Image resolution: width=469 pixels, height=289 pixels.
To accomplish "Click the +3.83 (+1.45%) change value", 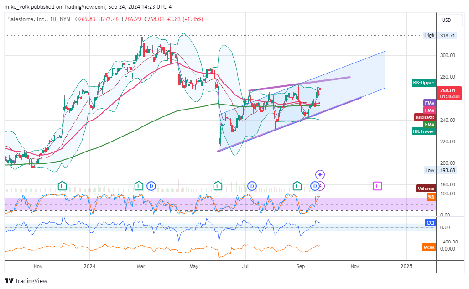I will [185, 19].
